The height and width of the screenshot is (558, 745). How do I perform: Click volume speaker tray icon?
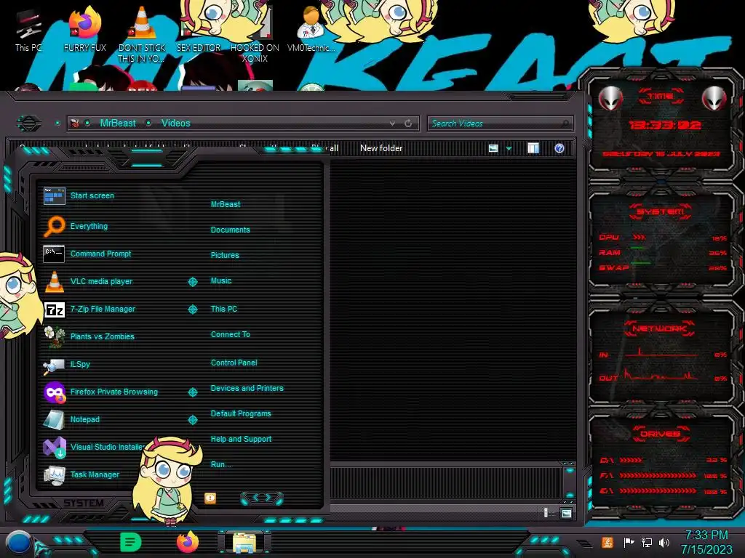tap(665, 542)
